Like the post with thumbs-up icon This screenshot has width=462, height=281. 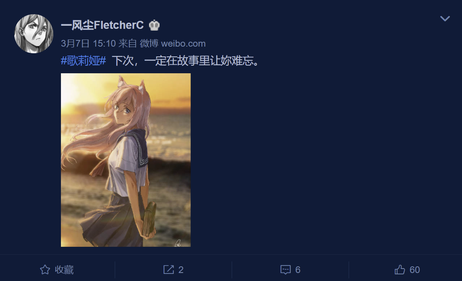pyautogui.click(x=400, y=269)
